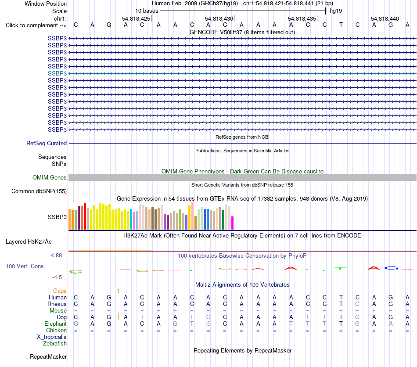Click 'Publications: Sequences in Scientific Articles' title
The width and height of the screenshot is (417, 367).
(x=242, y=151)
